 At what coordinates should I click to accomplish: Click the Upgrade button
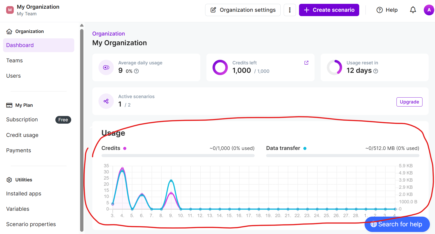(x=409, y=102)
